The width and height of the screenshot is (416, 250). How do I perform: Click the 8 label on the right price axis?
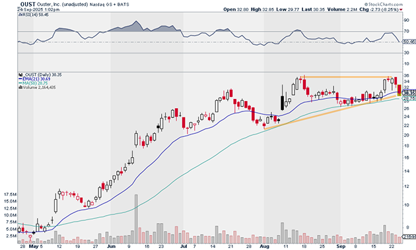[407, 227]
